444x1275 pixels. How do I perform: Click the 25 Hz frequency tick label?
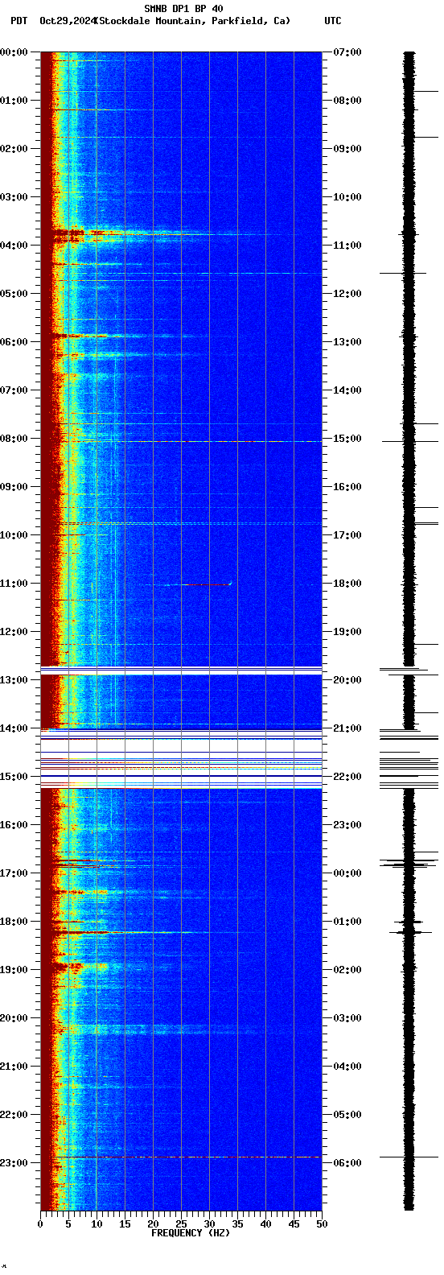pyautogui.click(x=181, y=1224)
